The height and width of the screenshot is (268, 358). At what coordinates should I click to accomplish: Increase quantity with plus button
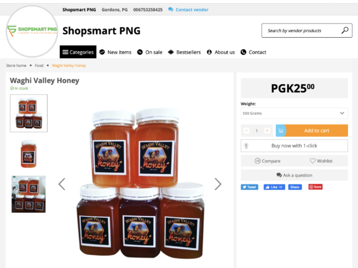pyautogui.click(x=267, y=131)
